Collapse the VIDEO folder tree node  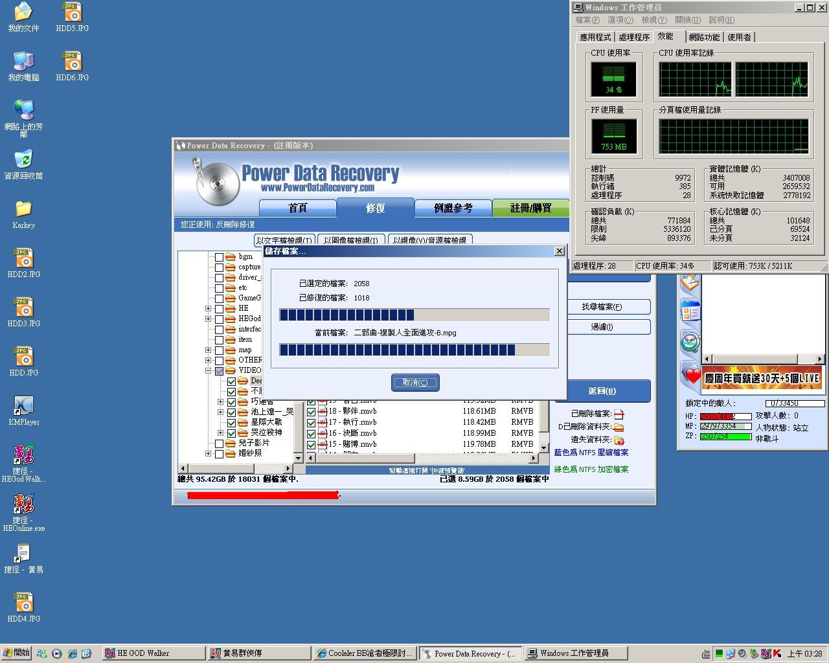tap(208, 371)
